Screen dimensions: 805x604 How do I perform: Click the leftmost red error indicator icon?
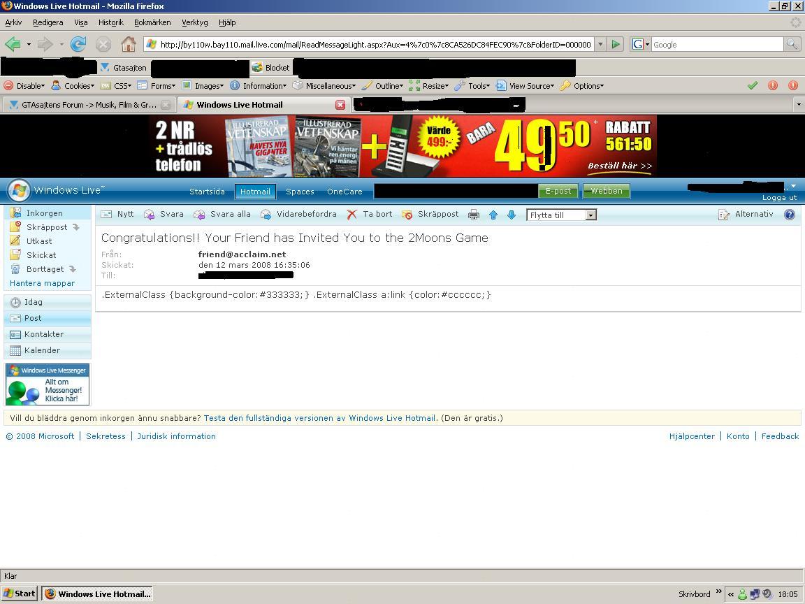coord(773,86)
